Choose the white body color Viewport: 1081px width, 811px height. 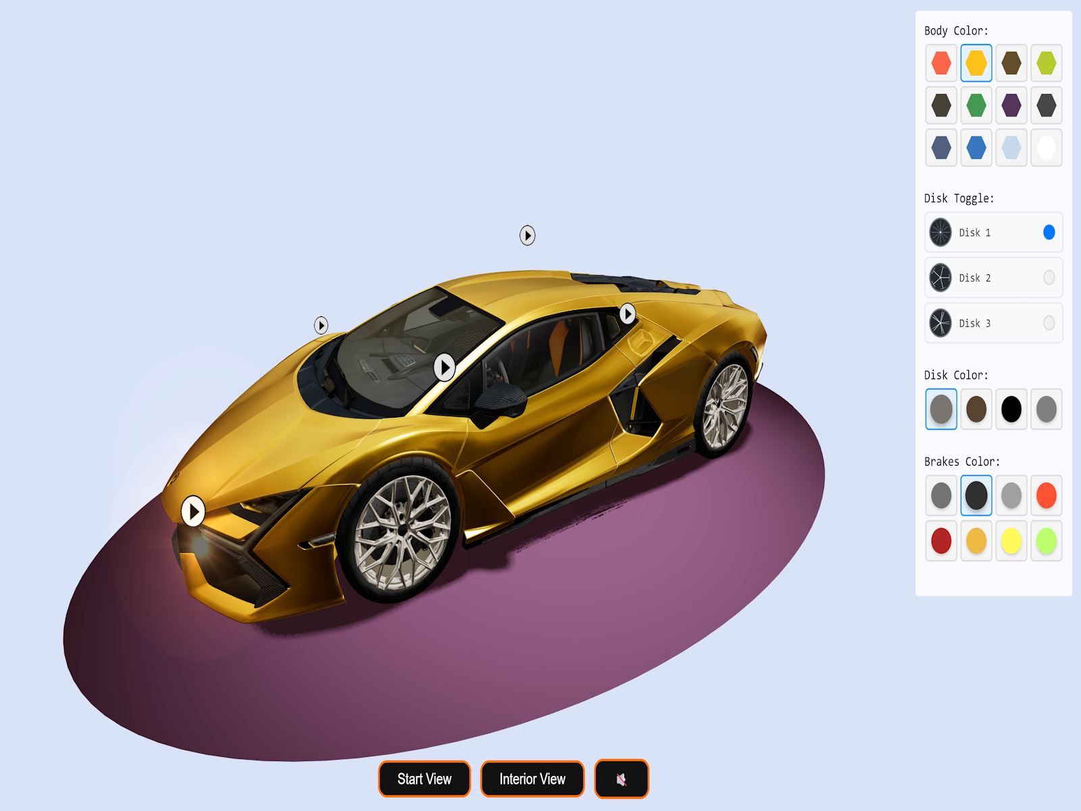tap(1047, 147)
